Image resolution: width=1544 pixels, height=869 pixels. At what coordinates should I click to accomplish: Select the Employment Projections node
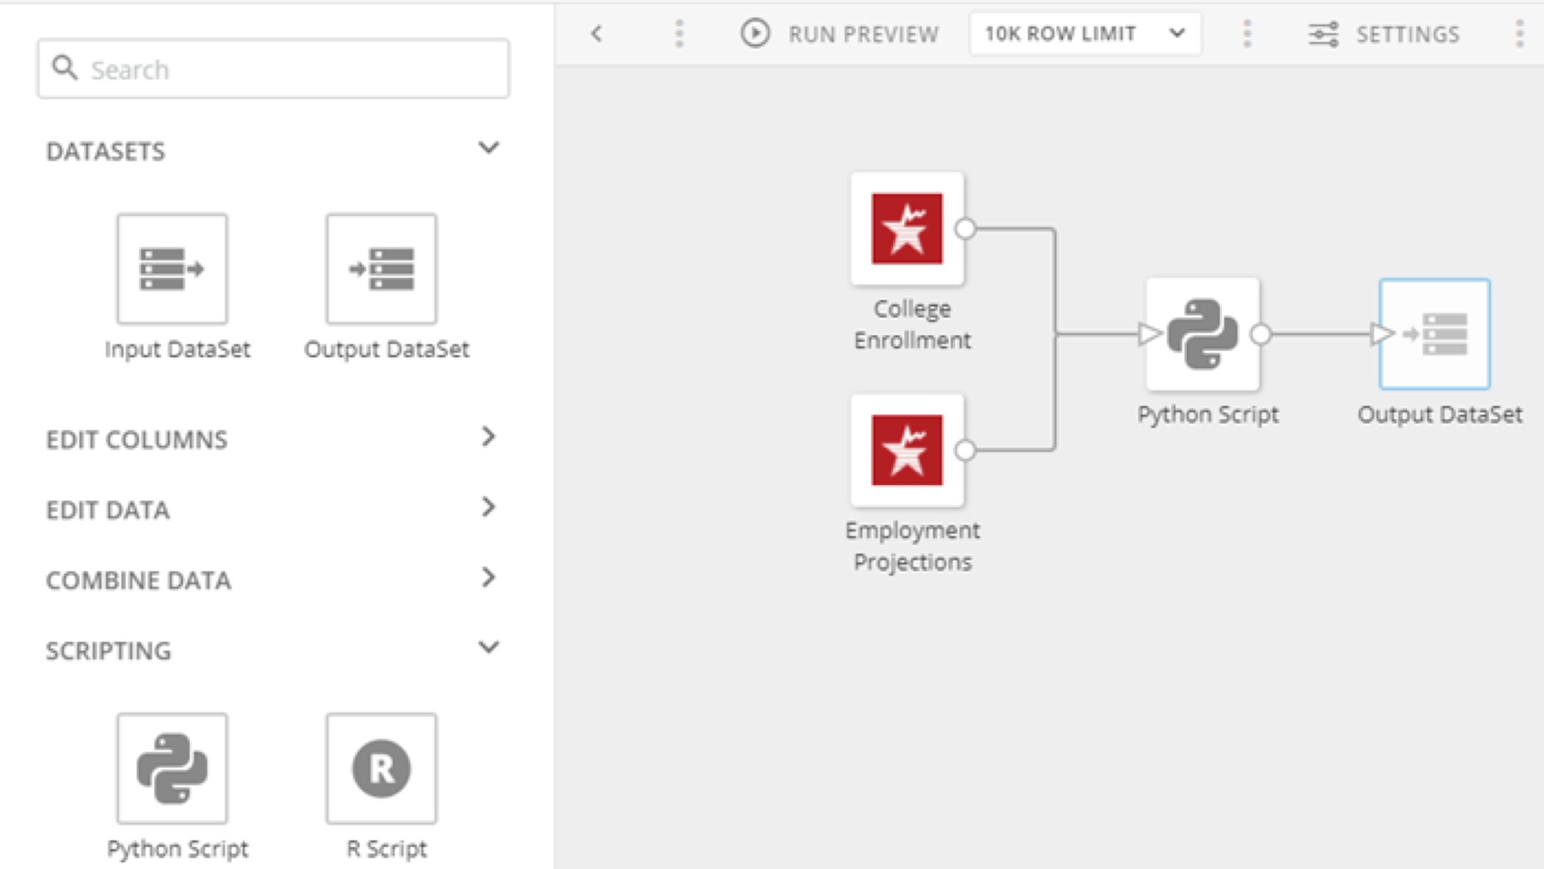[907, 451]
